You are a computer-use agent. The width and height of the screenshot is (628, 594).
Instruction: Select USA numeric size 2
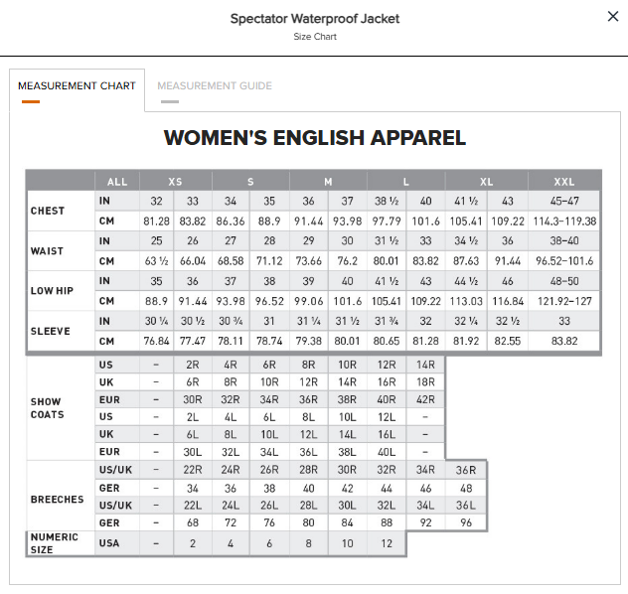click(193, 543)
